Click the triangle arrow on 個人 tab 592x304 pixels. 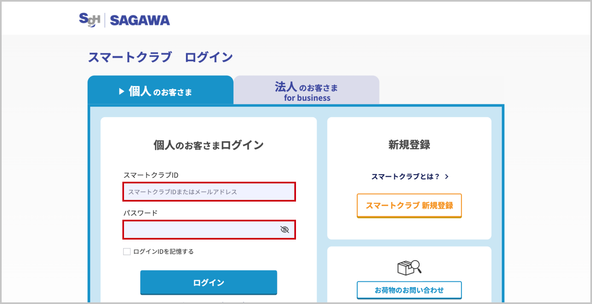(122, 92)
